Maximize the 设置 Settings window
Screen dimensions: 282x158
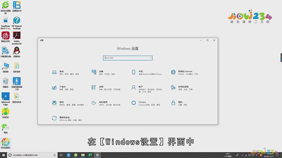(x=207, y=40)
